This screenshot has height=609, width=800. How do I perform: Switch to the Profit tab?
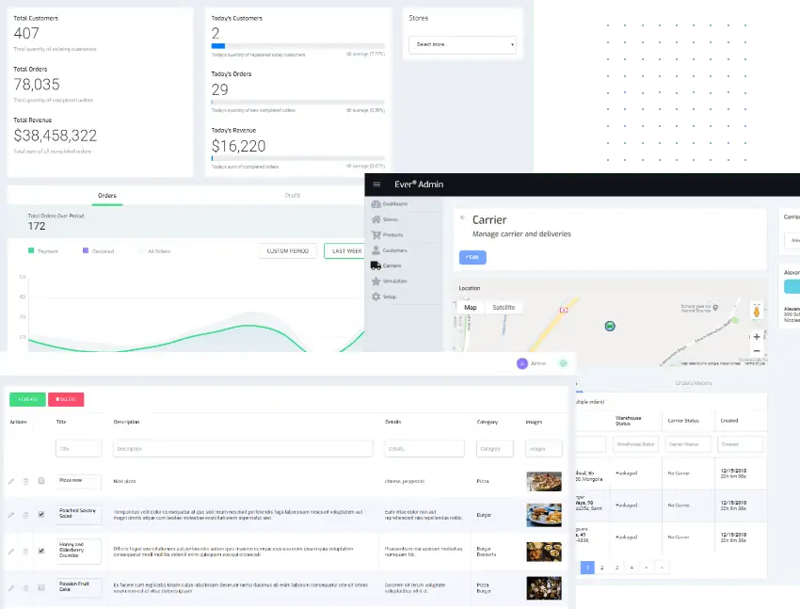[293, 196]
